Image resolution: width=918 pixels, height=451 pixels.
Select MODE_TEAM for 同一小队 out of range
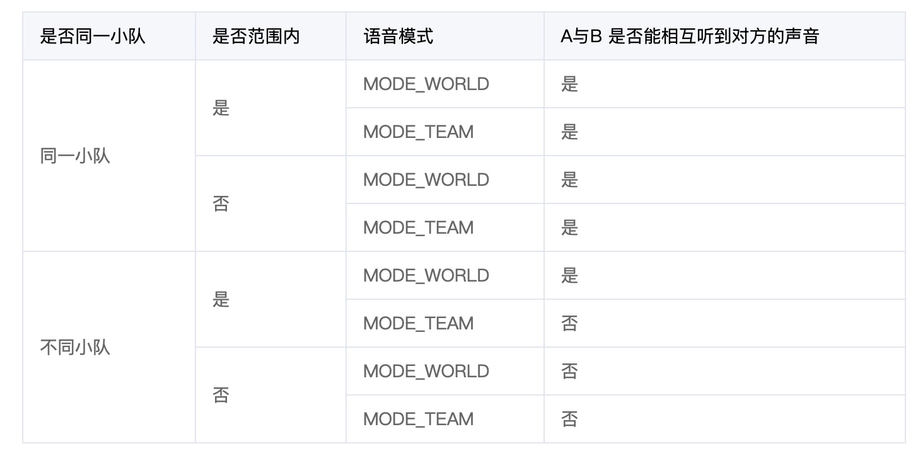(419, 227)
